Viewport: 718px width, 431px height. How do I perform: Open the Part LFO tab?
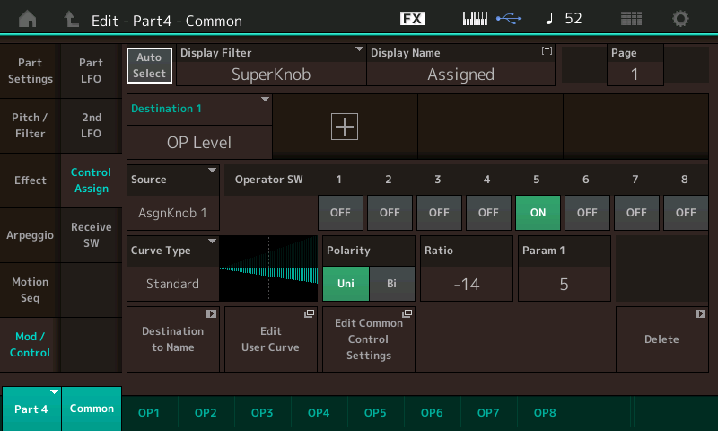91,71
